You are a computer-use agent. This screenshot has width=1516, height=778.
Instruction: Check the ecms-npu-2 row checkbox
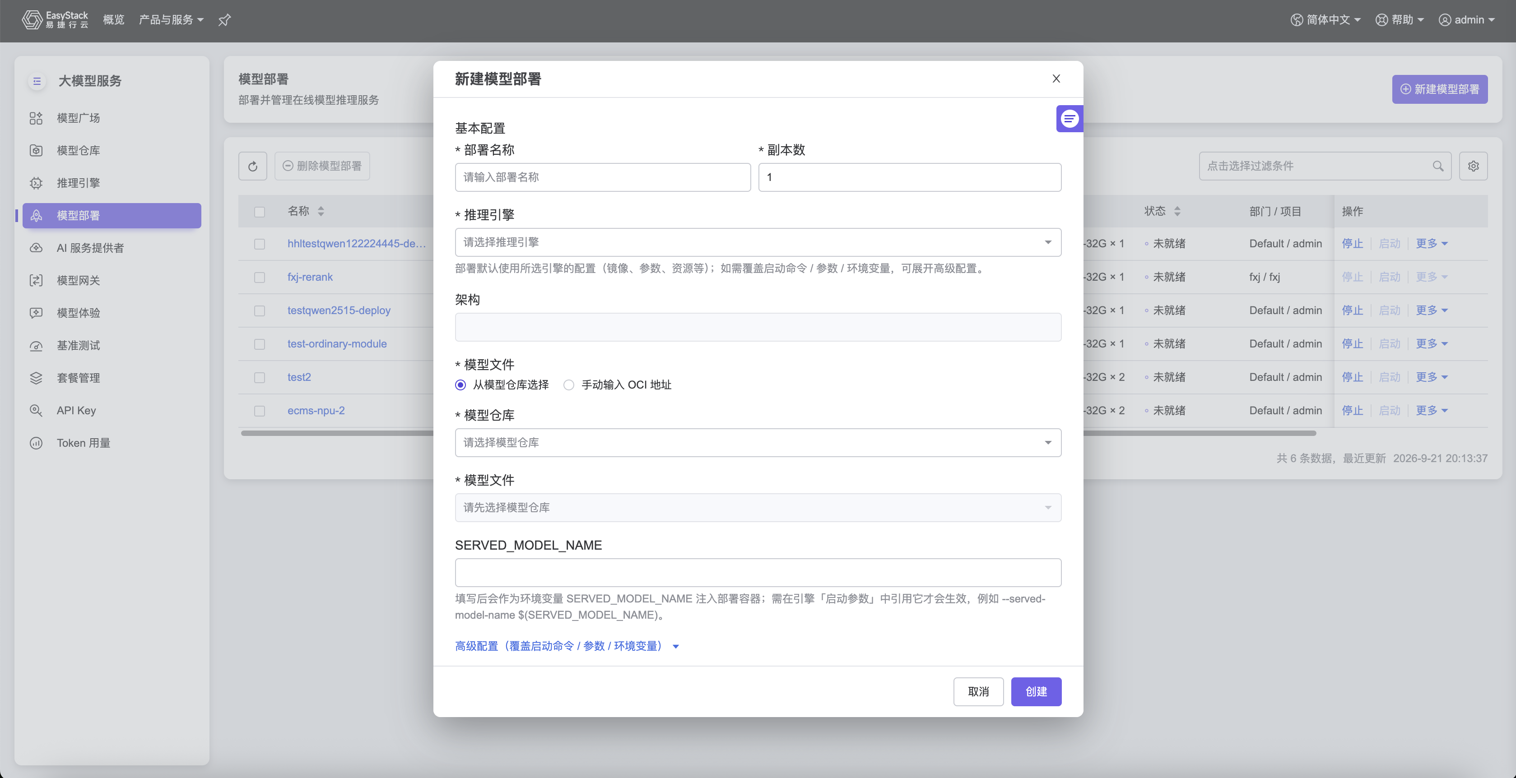pyautogui.click(x=260, y=411)
